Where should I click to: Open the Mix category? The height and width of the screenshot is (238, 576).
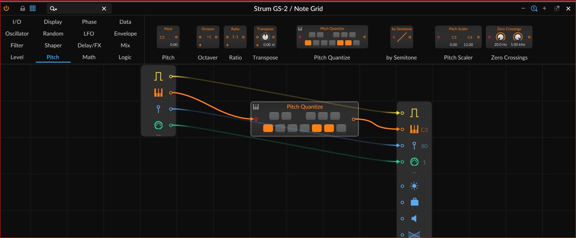125,45
